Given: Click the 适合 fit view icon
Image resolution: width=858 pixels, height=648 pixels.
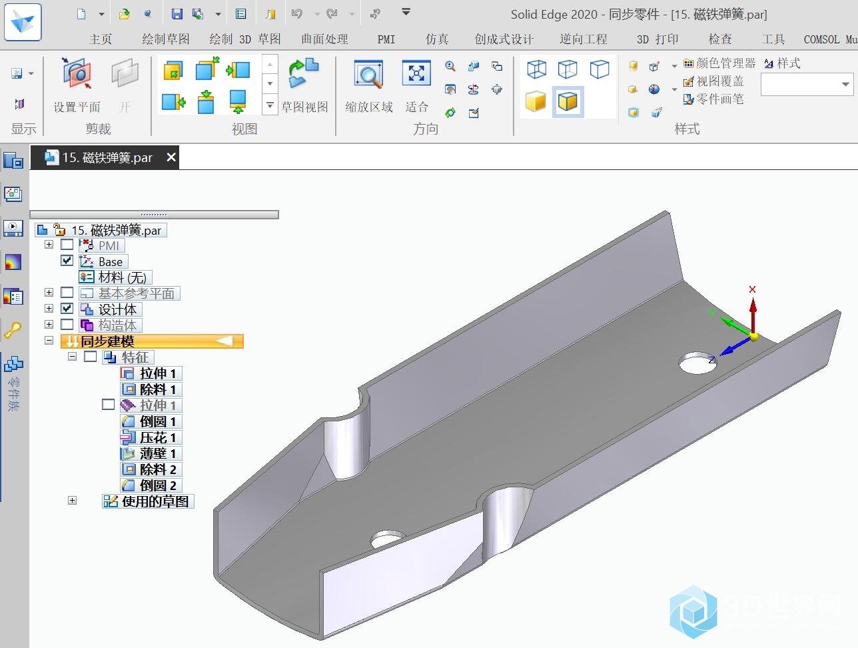Looking at the screenshot, I should pyautogui.click(x=416, y=75).
